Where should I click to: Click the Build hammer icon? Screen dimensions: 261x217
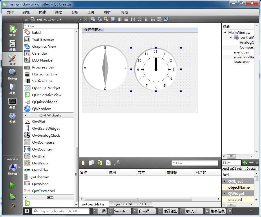pyautogui.click(x=12, y=207)
